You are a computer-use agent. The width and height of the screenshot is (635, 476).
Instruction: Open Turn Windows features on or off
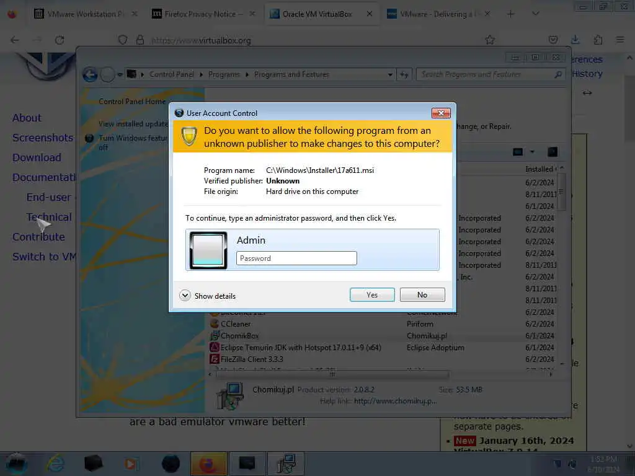coord(133,143)
